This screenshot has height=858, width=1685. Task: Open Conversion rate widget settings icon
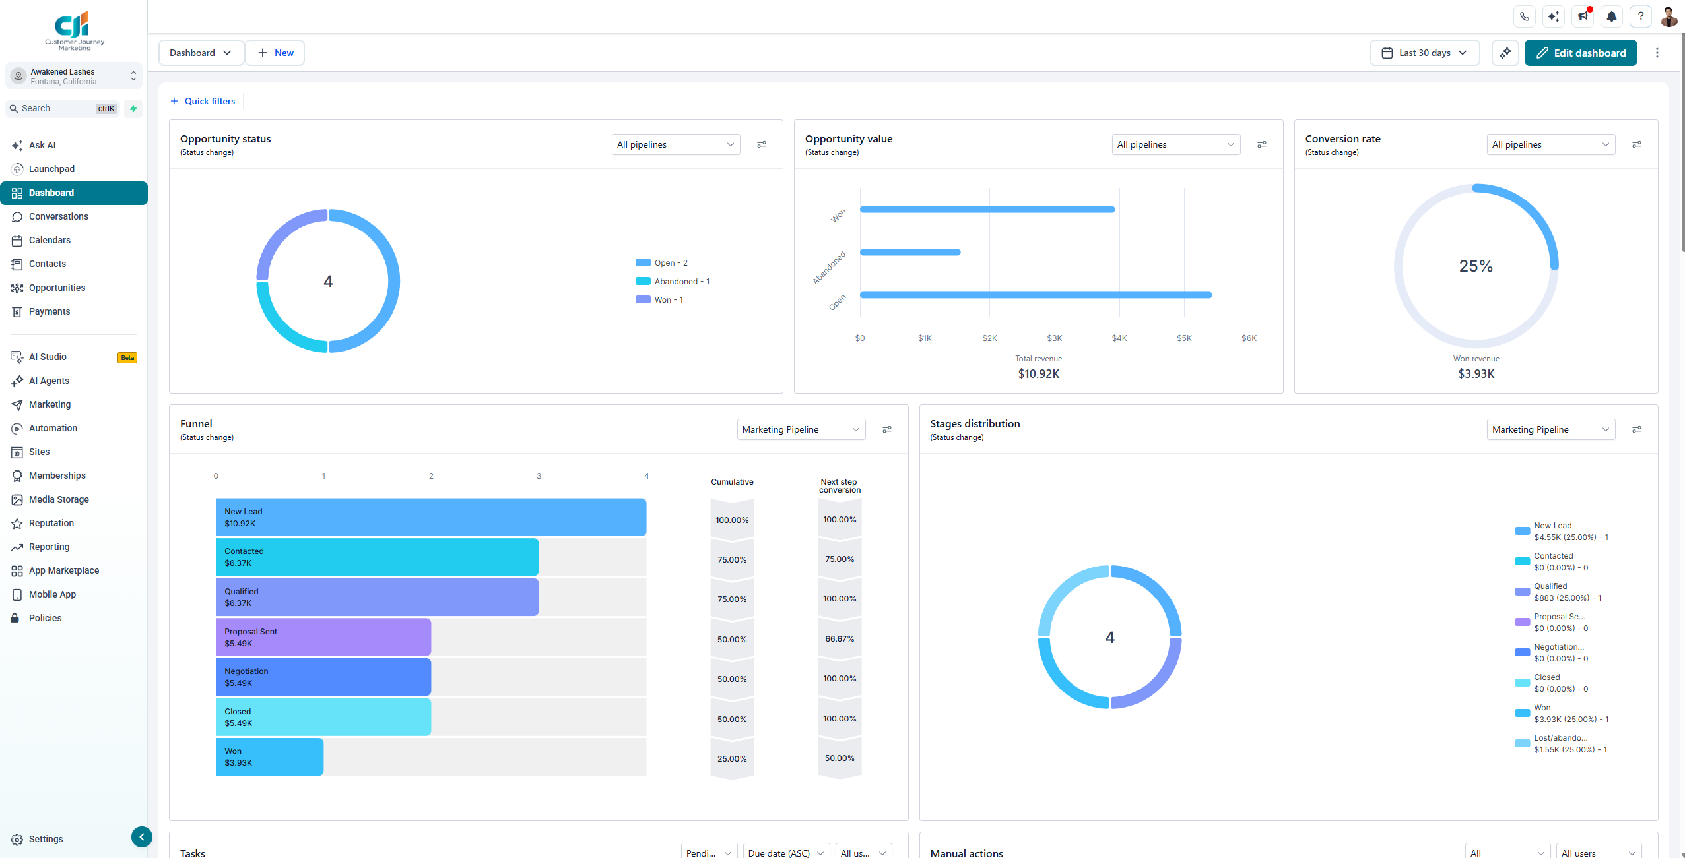[x=1637, y=144]
